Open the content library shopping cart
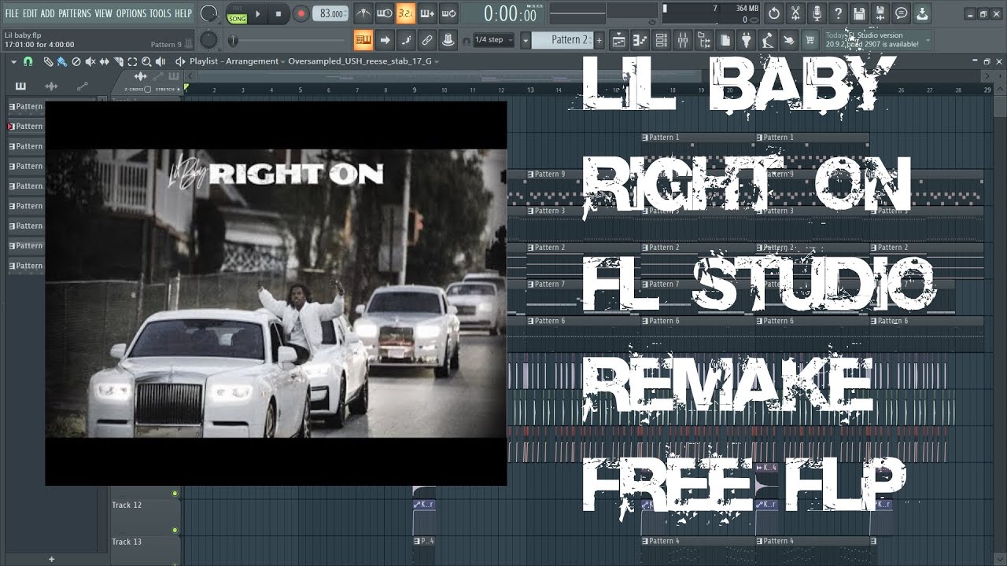The width and height of the screenshot is (1007, 566). pyautogui.click(x=810, y=39)
